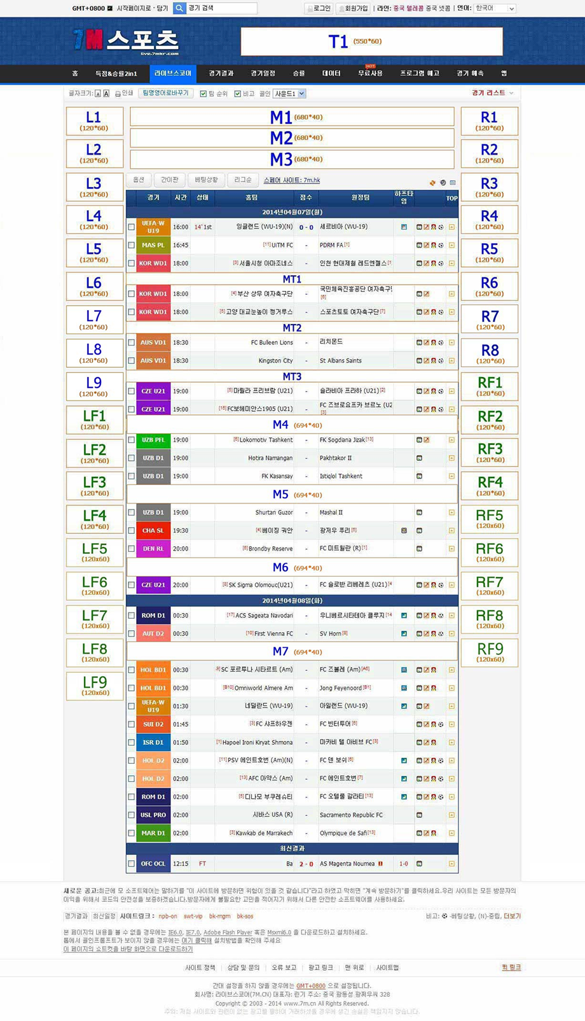Check the box for the MAS PL match
Image resolution: width=585 pixels, height=1021 pixels.
(132, 245)
